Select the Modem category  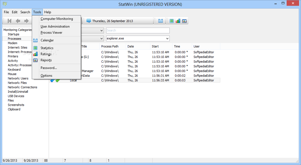coord(12,43)
